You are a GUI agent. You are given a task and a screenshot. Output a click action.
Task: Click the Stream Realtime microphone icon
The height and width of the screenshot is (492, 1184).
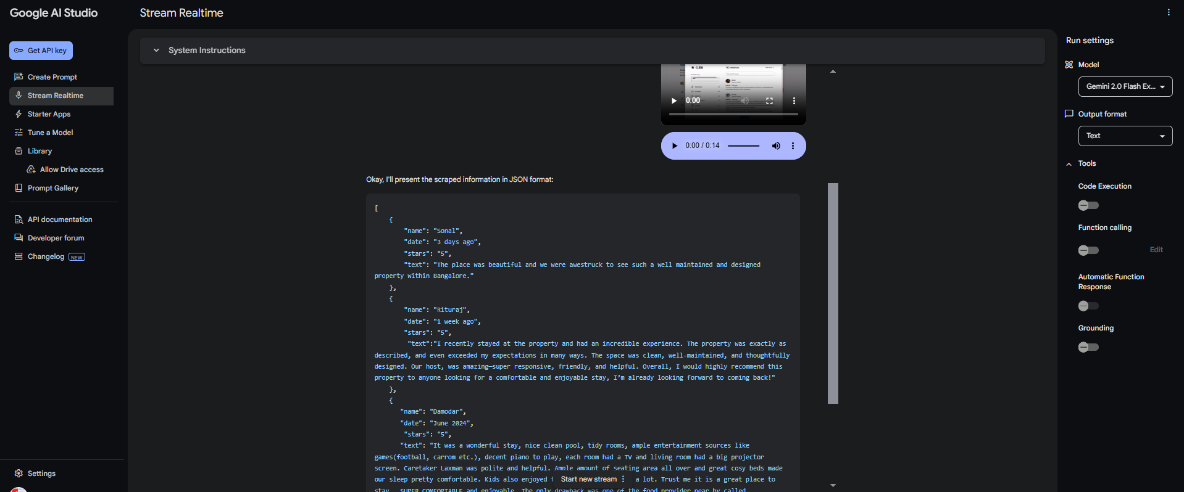(19, 96)
